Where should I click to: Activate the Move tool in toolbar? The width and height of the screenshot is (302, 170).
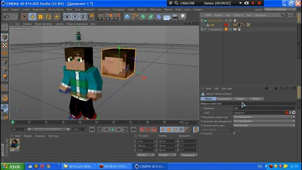click(33, 17)
